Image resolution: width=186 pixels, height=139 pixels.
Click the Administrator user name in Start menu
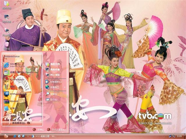(12, 56)
